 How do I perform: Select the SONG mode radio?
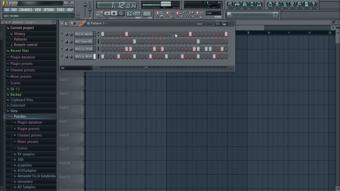coord(101,15)
